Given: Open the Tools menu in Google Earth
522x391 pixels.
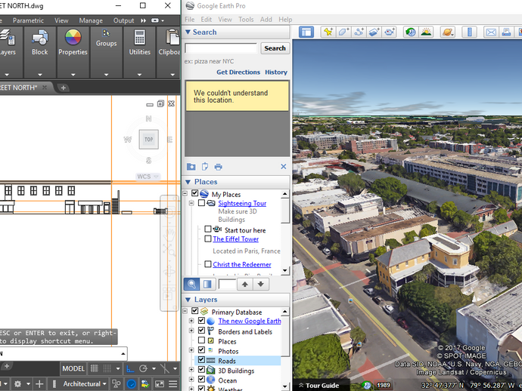Looking at the screenshot, I should [x=245, y=19].
